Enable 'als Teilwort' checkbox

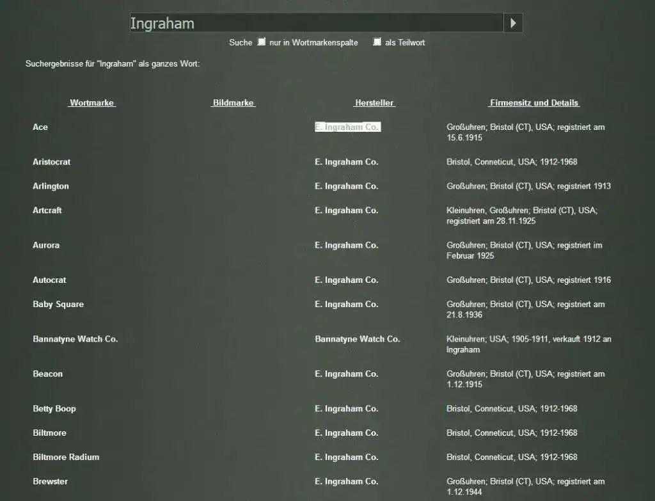(377, 42)
